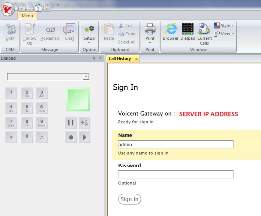This screenshot has height=216, width=261.
Task: Click the pound key on dialpad
Action: [x=42, y=137]
